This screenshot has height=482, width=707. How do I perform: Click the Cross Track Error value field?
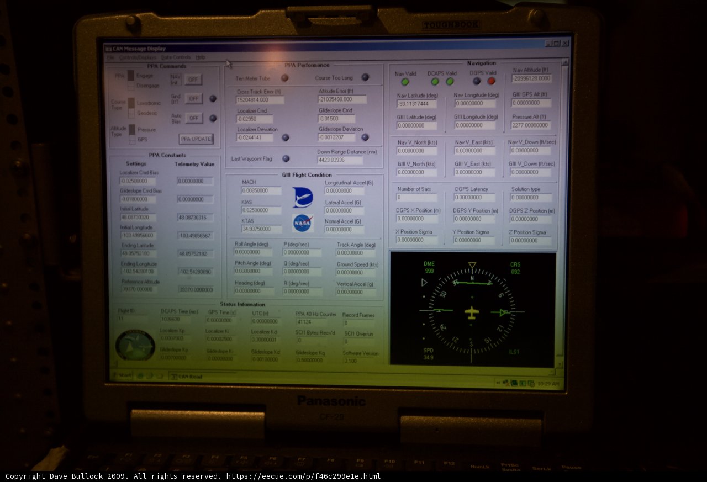tap(260, 100)
